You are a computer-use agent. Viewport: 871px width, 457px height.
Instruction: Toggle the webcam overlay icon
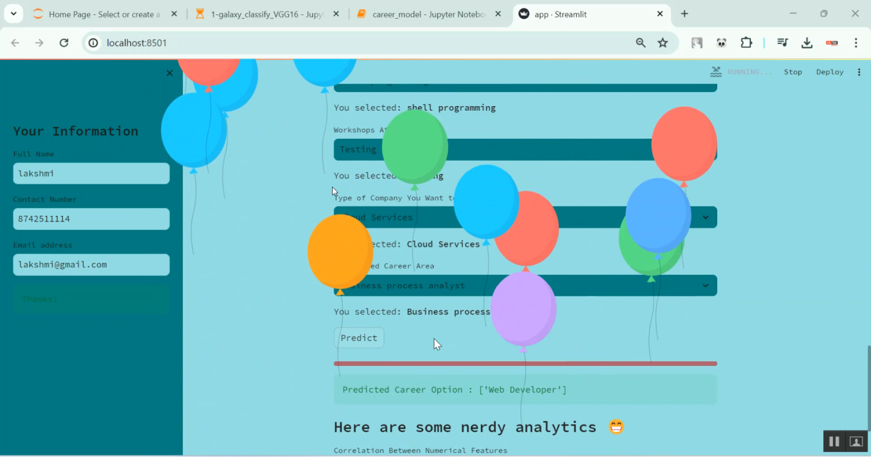click(x=855, y=441)
